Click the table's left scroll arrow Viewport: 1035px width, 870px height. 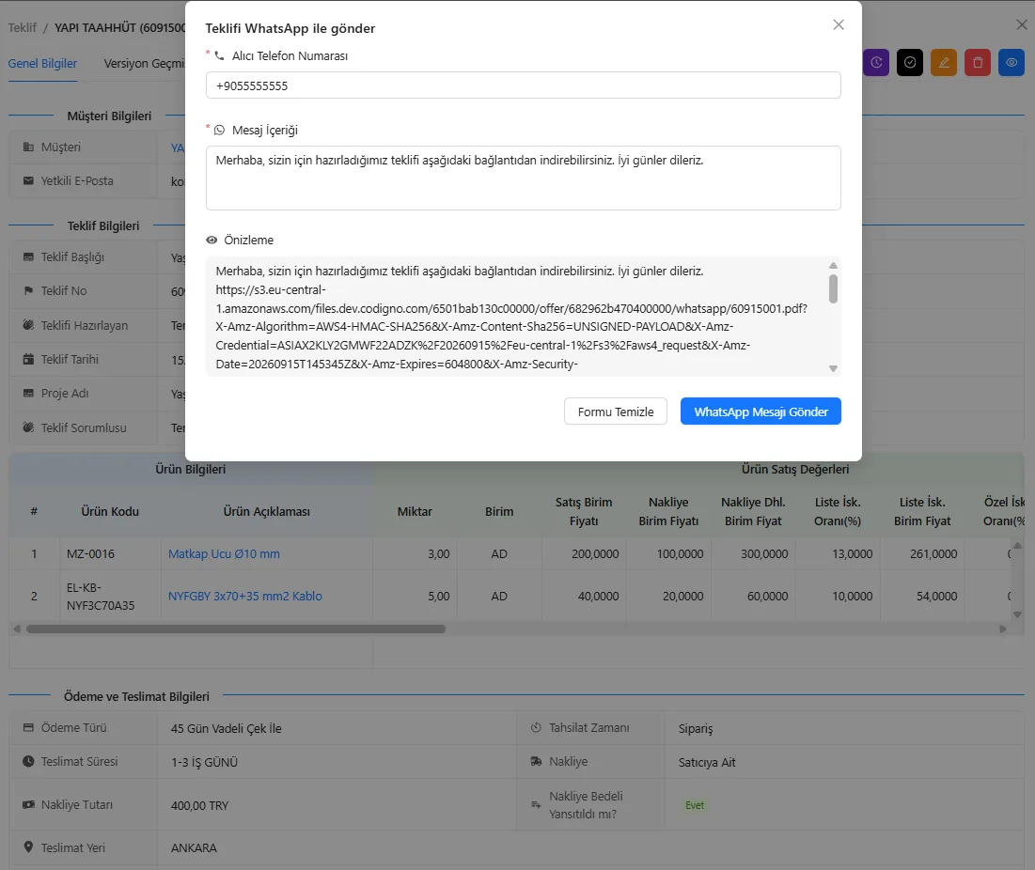click(x=17, y=629)
